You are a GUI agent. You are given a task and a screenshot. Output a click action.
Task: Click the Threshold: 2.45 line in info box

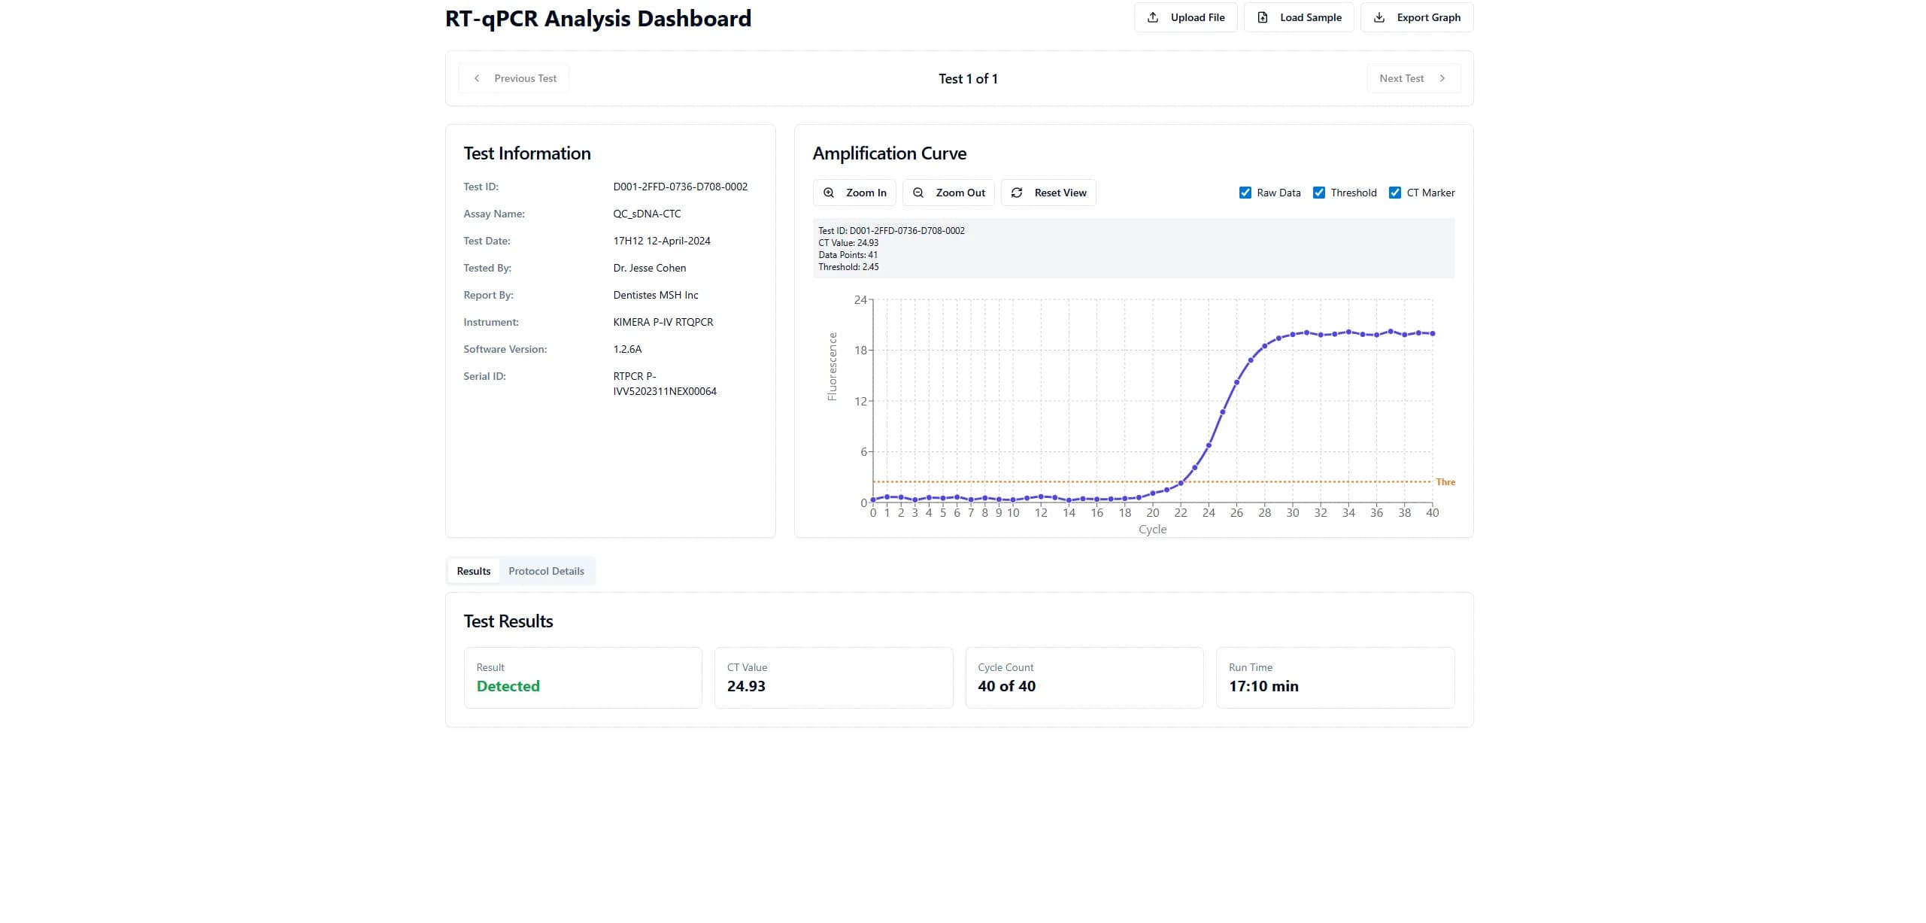click(848, 267)
